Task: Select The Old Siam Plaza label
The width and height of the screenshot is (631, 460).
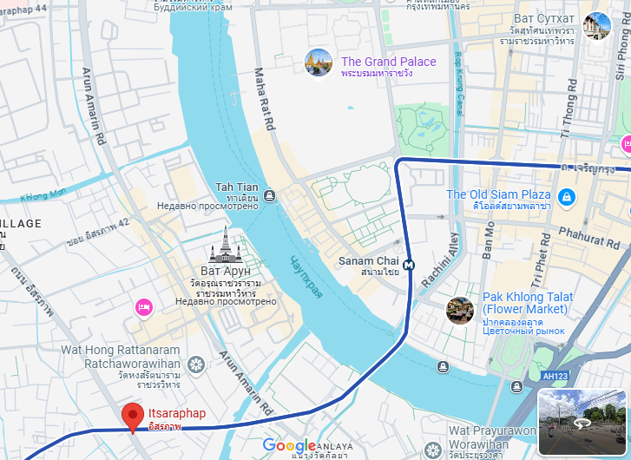Action: 498,194
